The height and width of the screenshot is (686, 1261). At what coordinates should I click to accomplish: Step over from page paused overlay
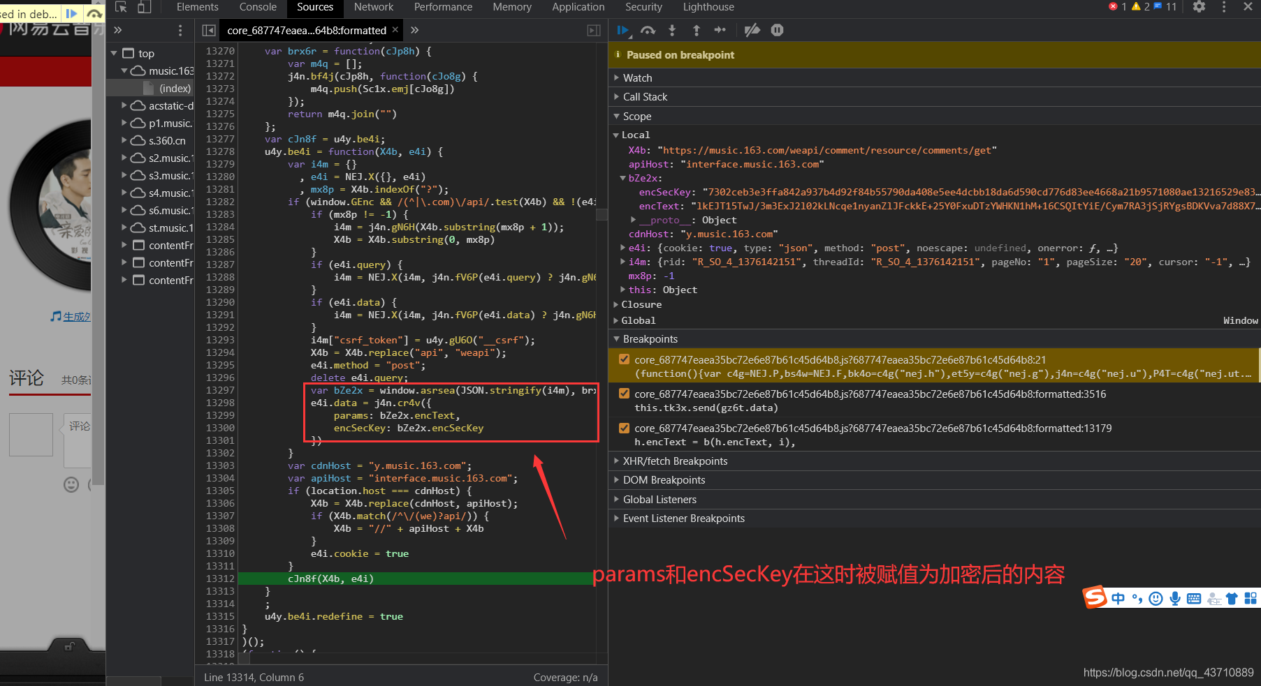[94, 13]
